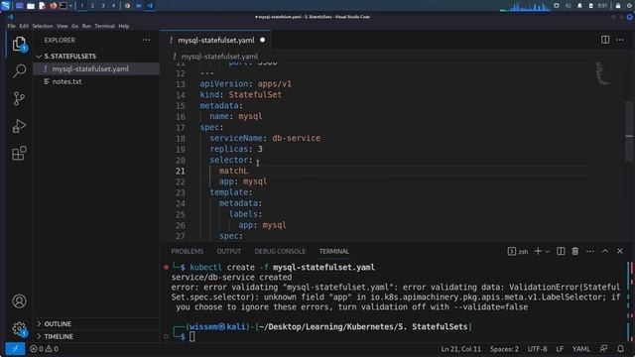Launch Firefox from the top panel
This screenshot has height=357, width=635.
pos(53,6)
